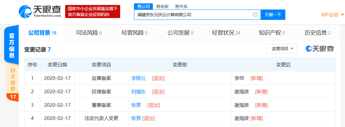Click the 序号 column header

[x=32, y=65]
